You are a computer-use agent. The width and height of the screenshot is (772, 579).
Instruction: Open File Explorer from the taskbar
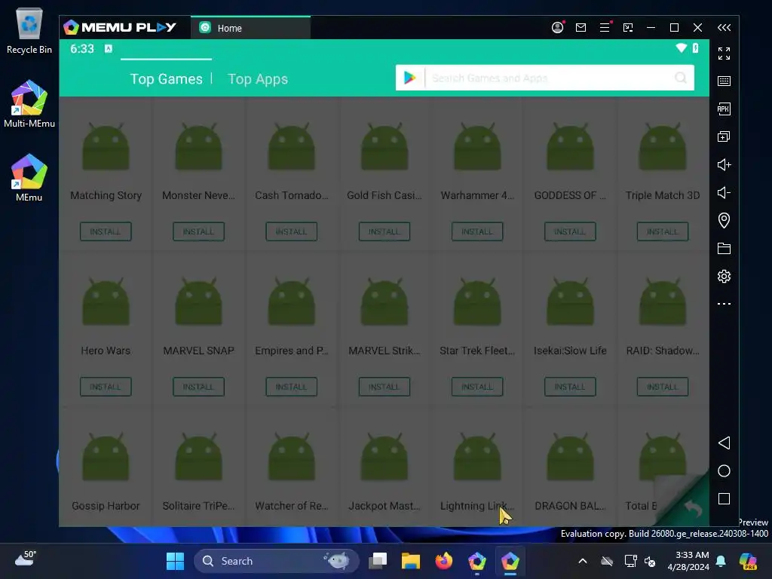pyautogui.click(x=411, y=561)
